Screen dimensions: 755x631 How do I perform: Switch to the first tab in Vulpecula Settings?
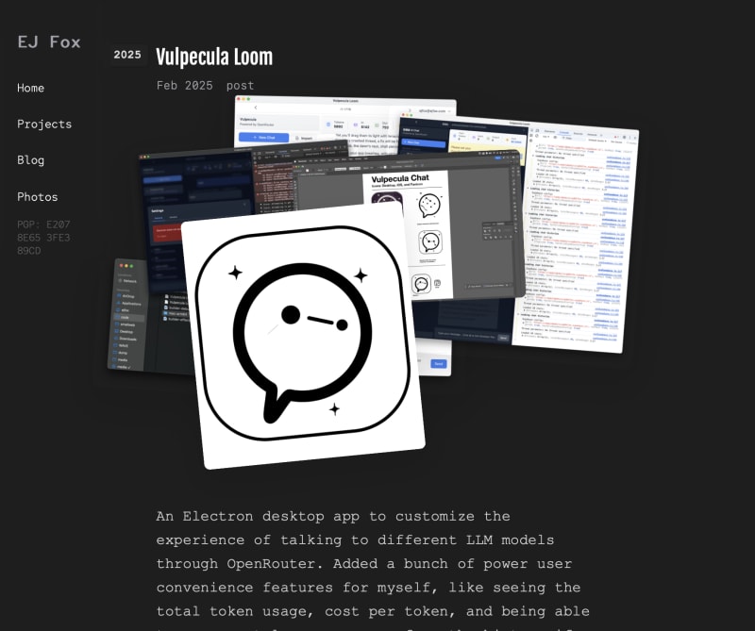coord(159,217)
